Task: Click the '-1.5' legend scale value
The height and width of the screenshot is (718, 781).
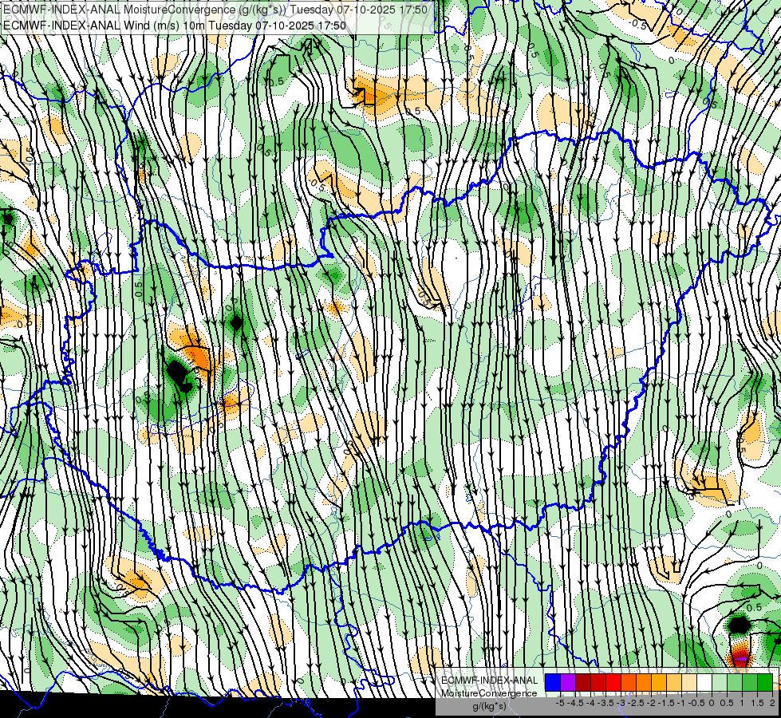Action: pyautogui.click(x=666, y=703)
